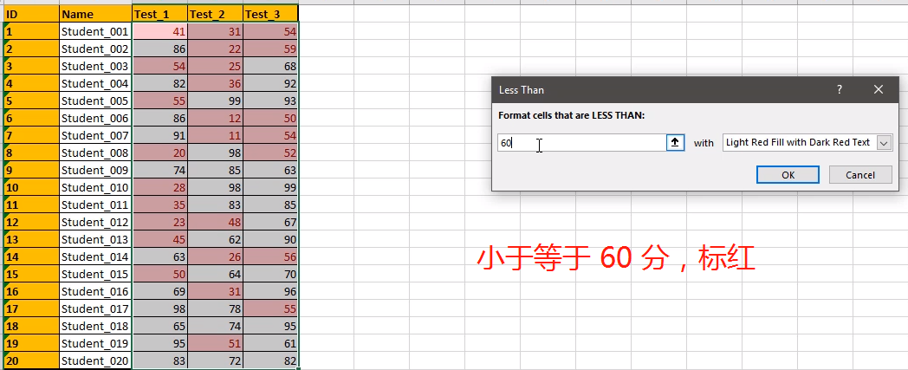This screenshot has height=370, width=908.
Task: Select Student_013's Test_3 score 90
Action: point(271,240)
